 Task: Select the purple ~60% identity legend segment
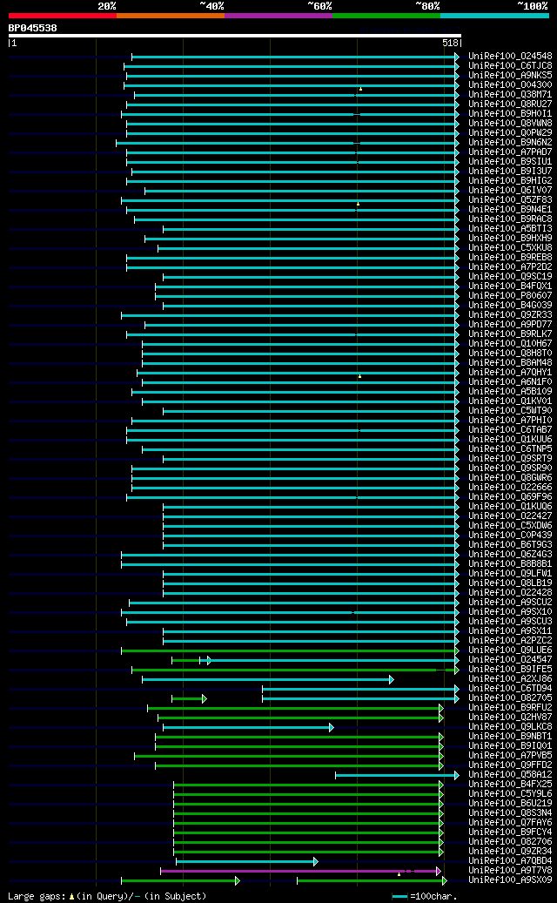[x=278, y=16]
